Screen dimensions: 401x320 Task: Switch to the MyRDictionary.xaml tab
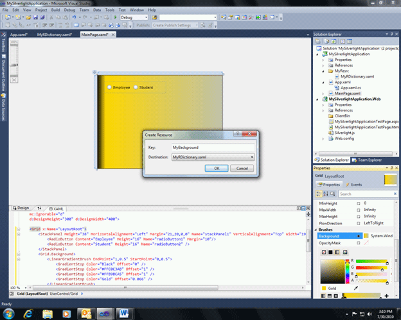click(53, 33)
